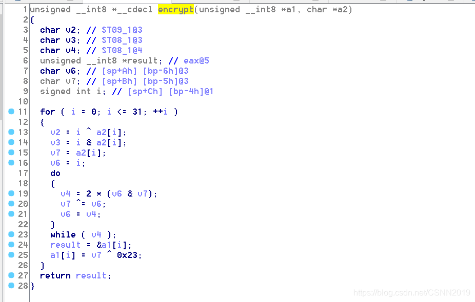Click result in the return statement
Screen dimensions: 475x302
pos(91,276)
